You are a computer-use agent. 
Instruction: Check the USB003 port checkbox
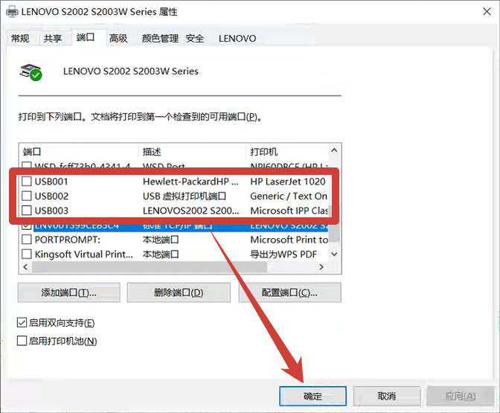point(27,211)
